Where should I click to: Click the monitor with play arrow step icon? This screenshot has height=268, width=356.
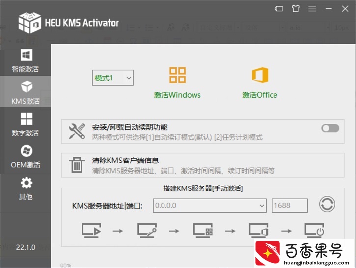point(91,231)
